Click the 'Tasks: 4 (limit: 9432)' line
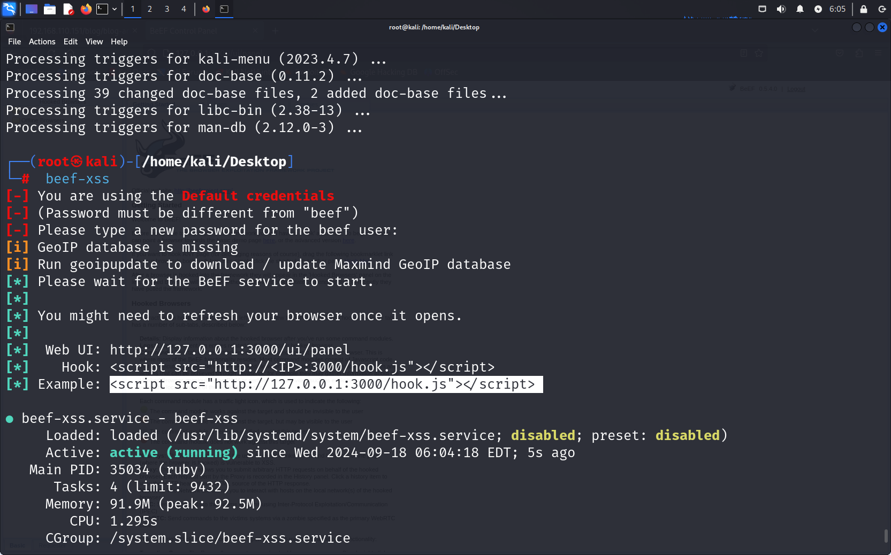Image resolution: width=891 pixels, height=555 pixels. coord(142,487)
